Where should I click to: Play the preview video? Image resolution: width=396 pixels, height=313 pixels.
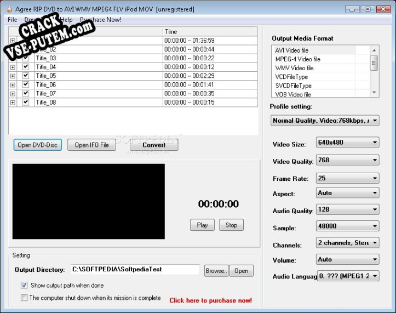[202, 225]
